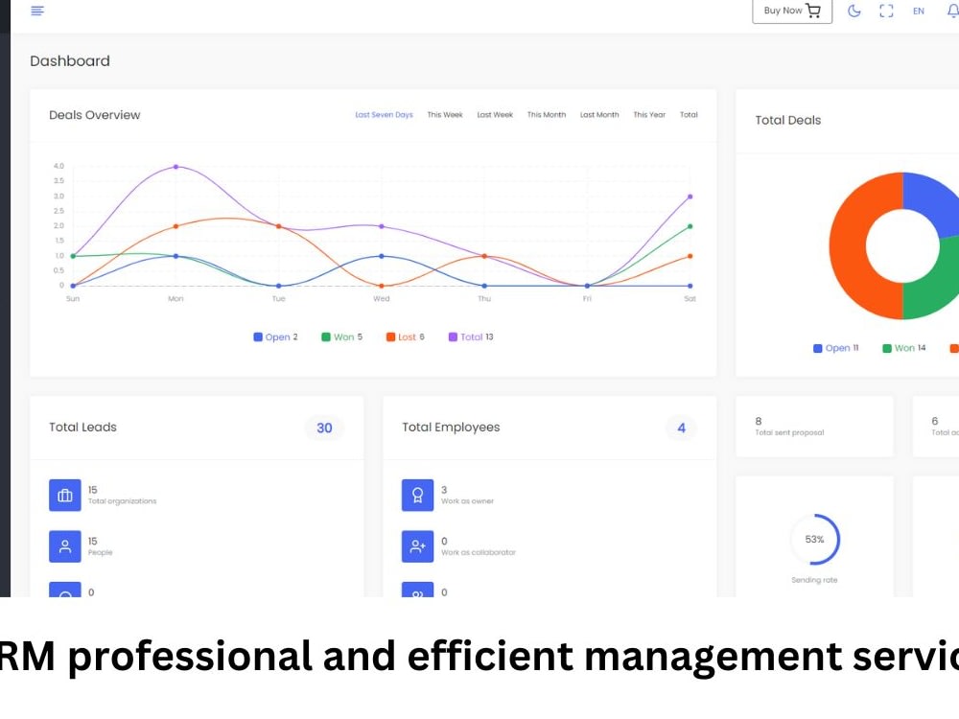Click the purple Sat data point
This screenshot has height=719, width=959.
[690, 197]
